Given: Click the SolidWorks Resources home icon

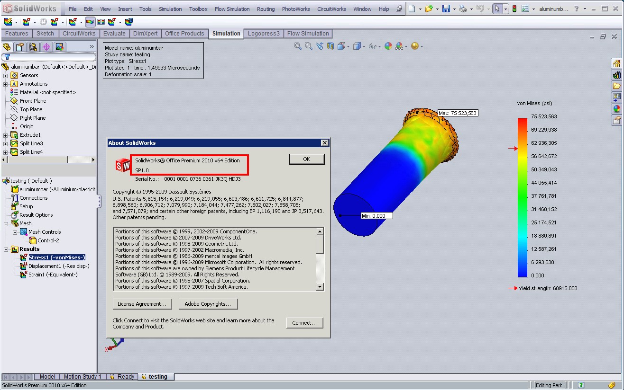Looking at the screenshot, I should click(x=616, y=63).
